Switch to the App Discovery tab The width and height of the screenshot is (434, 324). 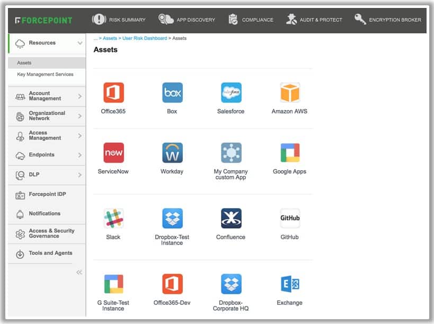click(187, 20)
